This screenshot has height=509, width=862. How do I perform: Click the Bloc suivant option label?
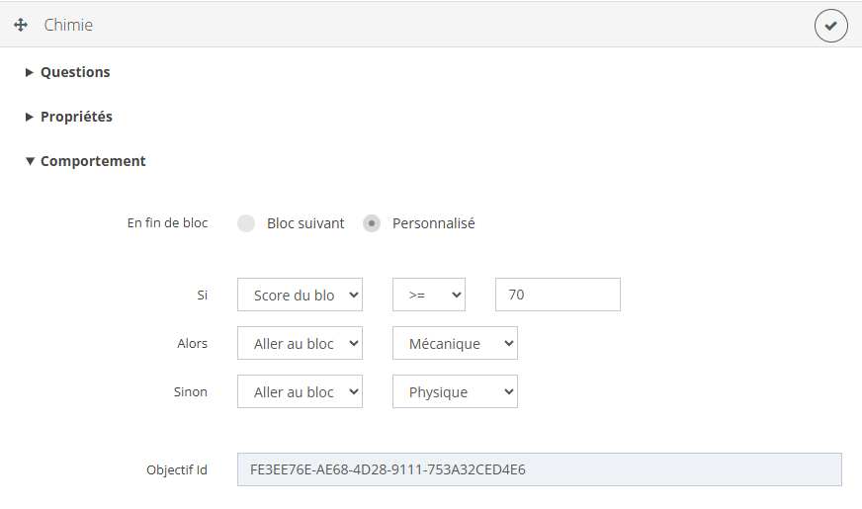pos(305,223)
